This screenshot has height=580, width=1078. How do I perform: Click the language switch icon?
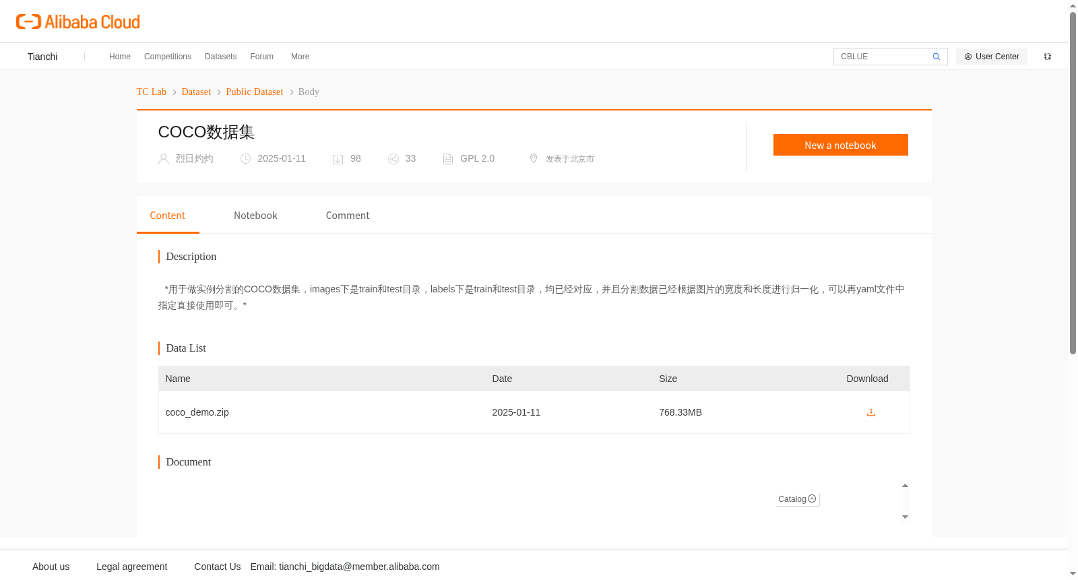[x=1048, y=57]
